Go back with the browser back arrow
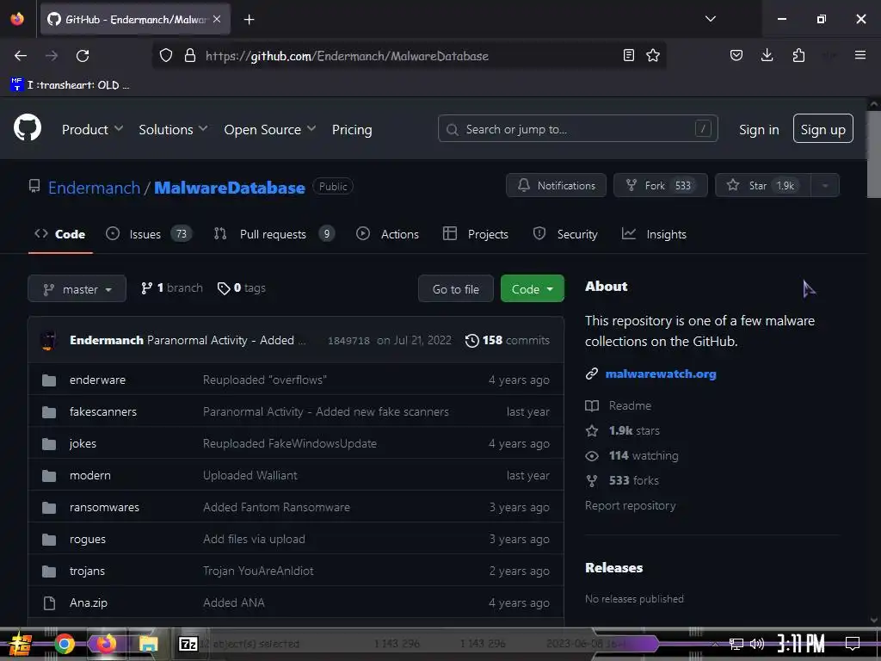 pyautogui.click(x=21, y=56)
